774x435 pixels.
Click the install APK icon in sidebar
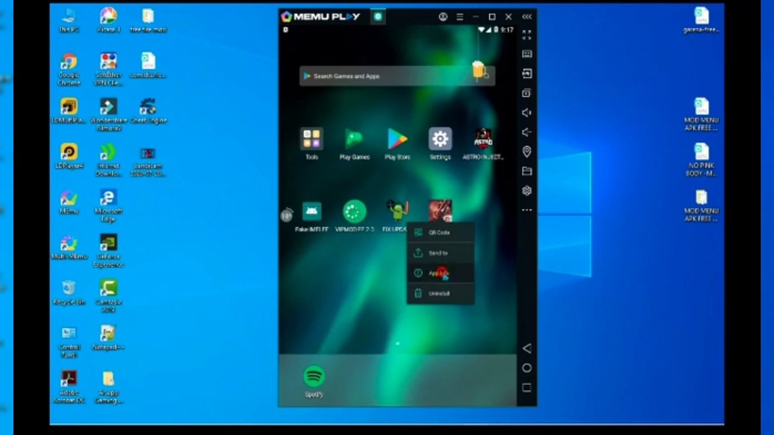527,74
